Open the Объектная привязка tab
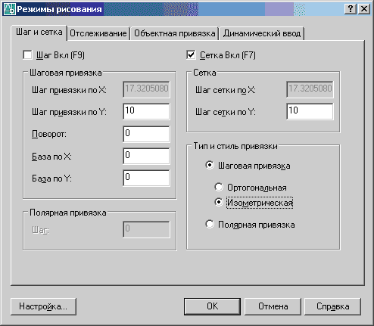 coord(174,33)
